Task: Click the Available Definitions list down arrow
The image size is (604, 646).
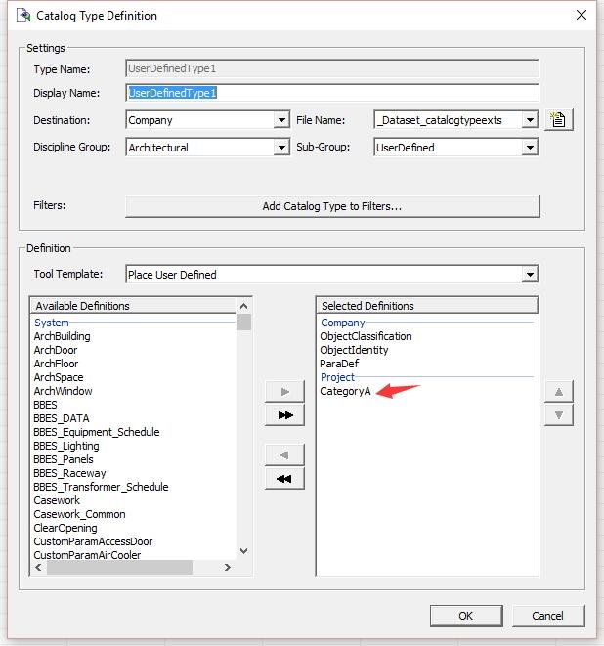Action: (x=244, y=551)
